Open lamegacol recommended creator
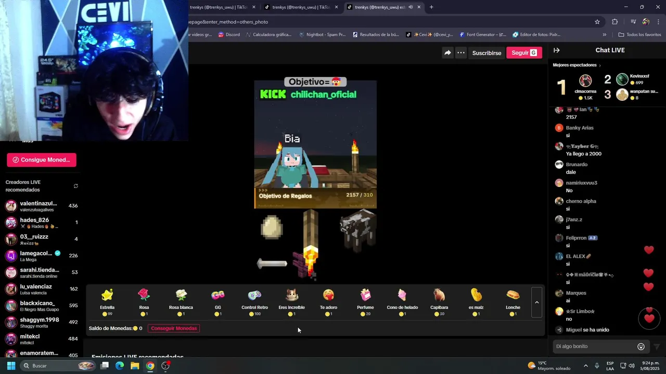The image size is (666, 374). [x=42, y=256]
